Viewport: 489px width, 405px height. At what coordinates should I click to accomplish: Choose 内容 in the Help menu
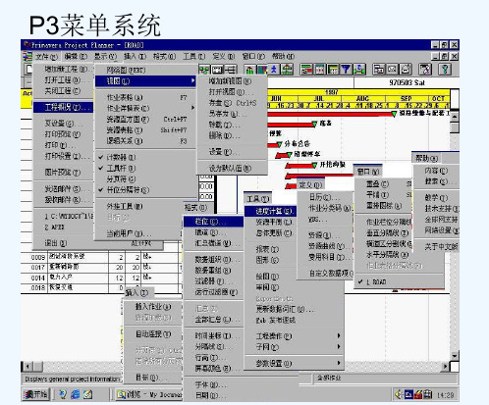point(436,171)
